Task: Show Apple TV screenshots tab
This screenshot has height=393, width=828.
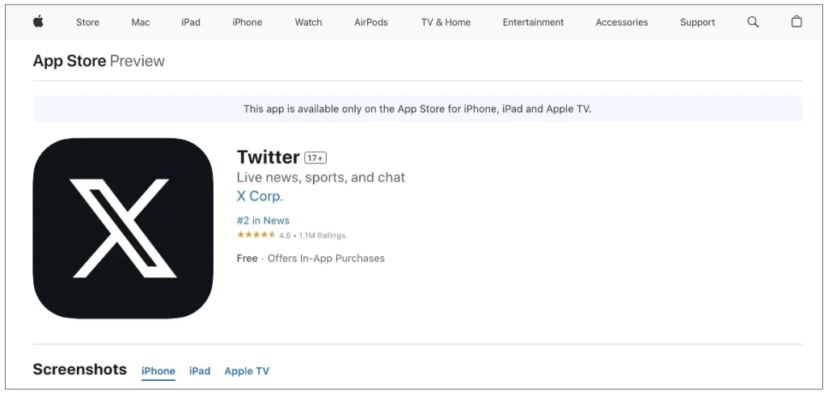Action: [x=247, y=371]
